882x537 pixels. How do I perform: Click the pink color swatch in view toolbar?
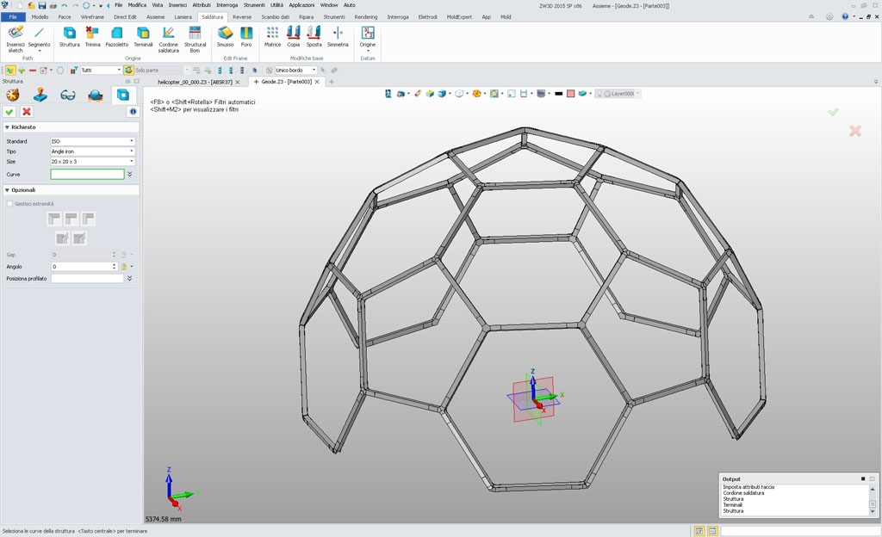coord(570,94)
